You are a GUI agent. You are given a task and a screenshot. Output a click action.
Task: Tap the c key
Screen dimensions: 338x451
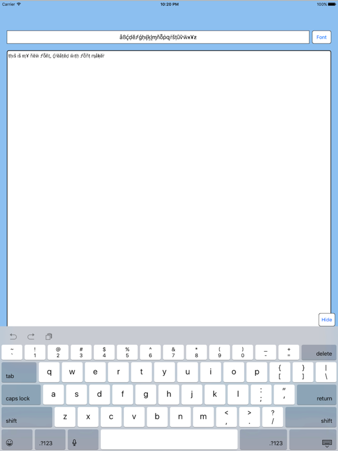click(x=111, y=417)
